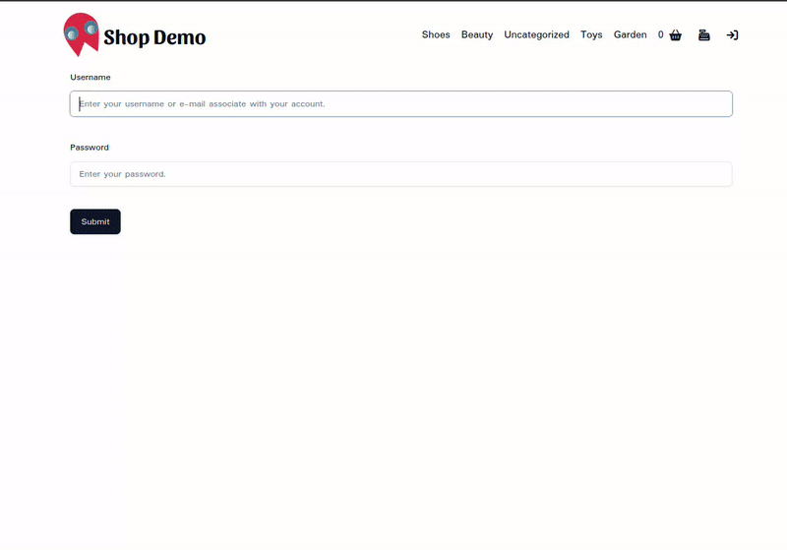
Task: Click empty space right of Submit button
Action: click(x=393, y=221)
